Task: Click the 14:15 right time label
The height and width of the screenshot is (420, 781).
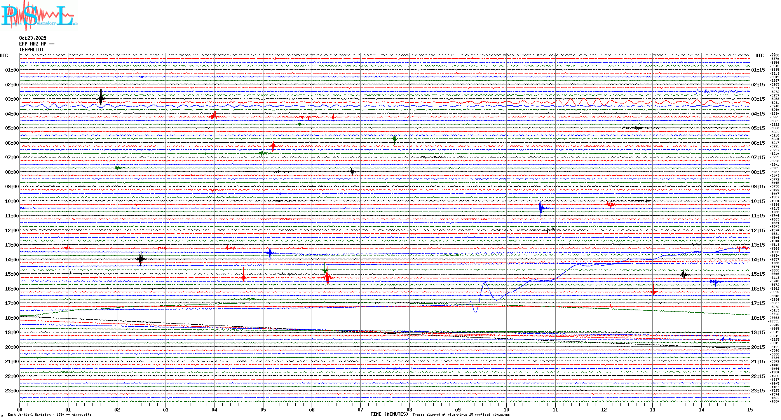Action: 758,260
